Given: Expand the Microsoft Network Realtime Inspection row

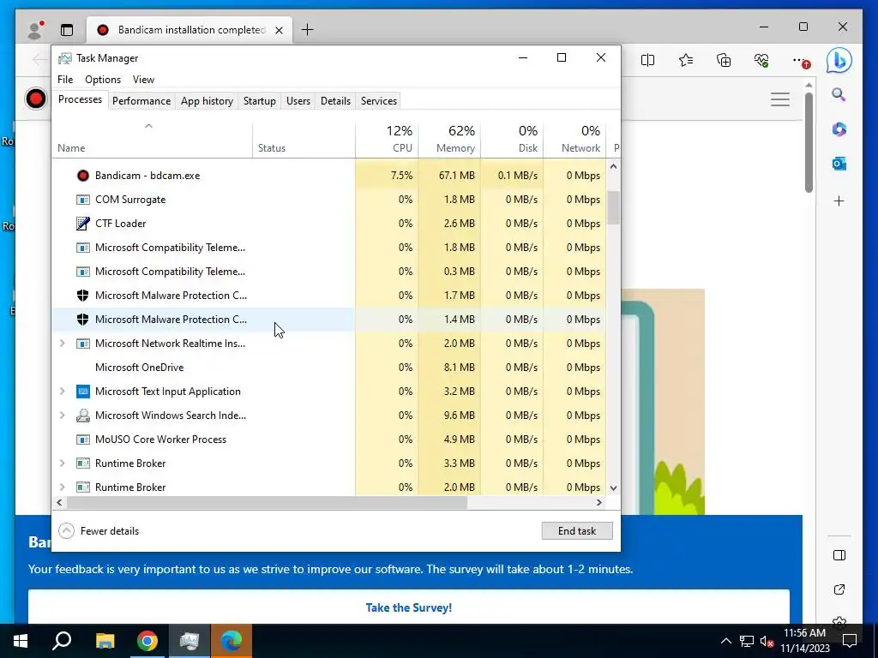Looking at the screenshot, I should point(62,344).
